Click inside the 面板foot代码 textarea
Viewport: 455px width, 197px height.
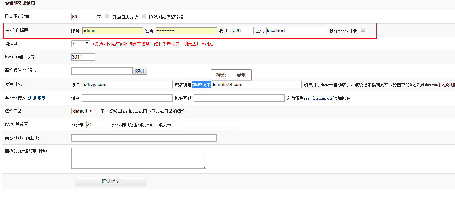[138, 158]
